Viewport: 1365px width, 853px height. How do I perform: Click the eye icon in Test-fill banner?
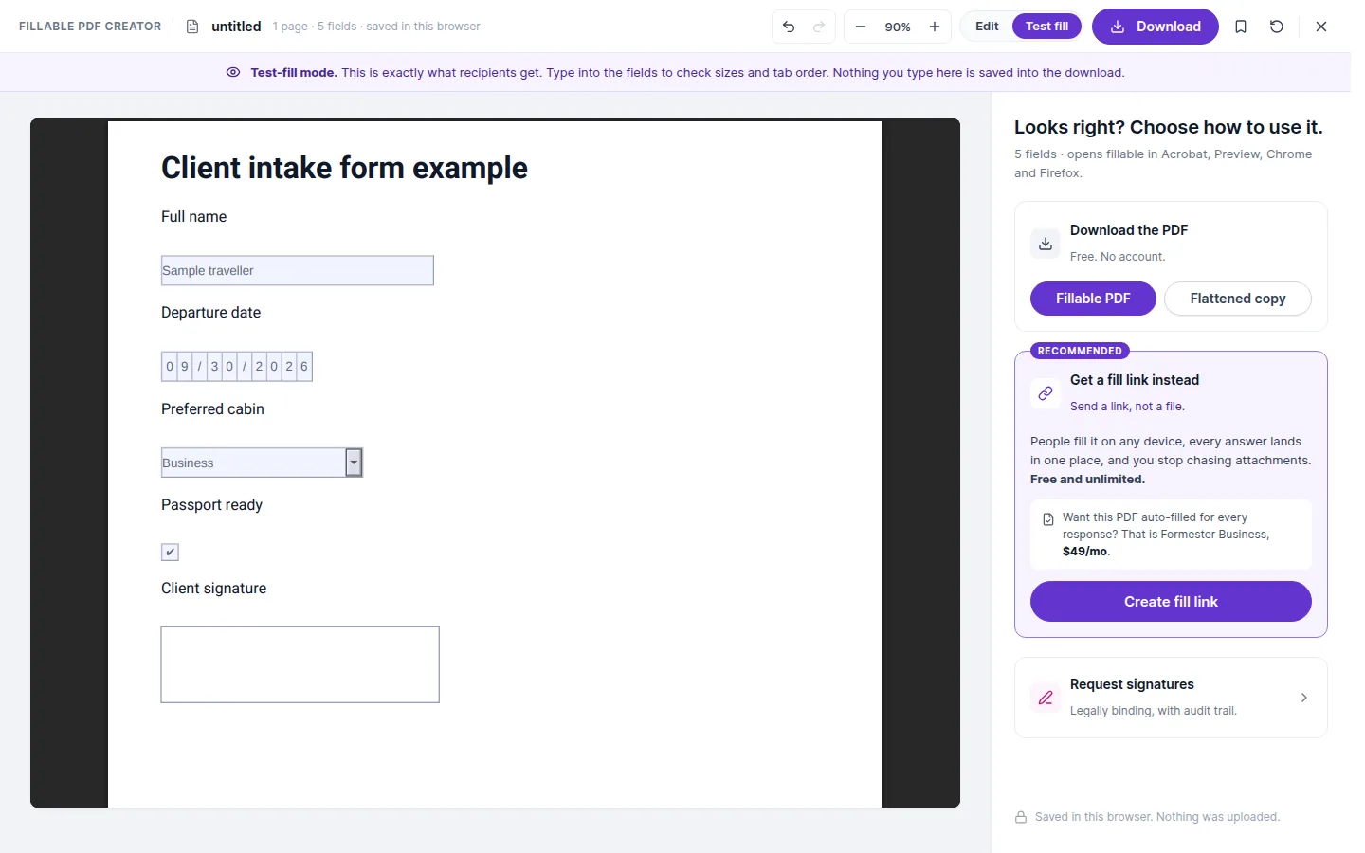tap(233, 72)
